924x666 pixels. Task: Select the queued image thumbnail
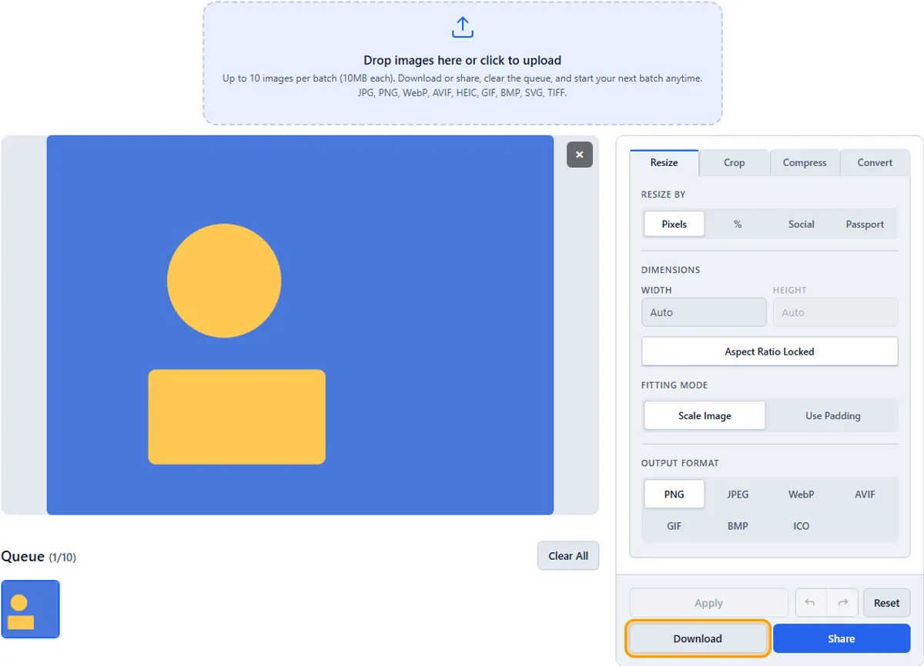point(30,609)
